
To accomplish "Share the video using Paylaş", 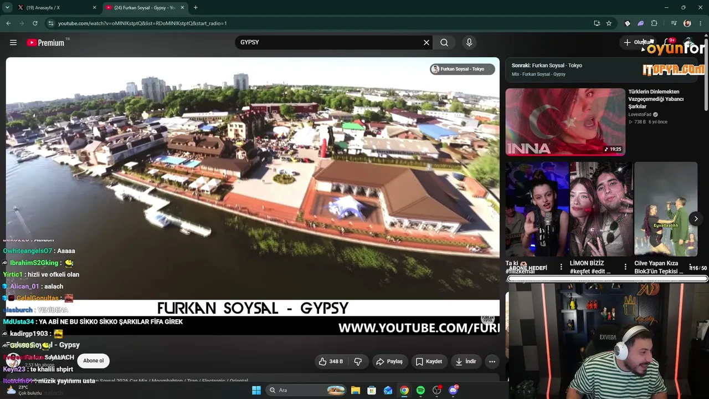I will click(390, 361).
